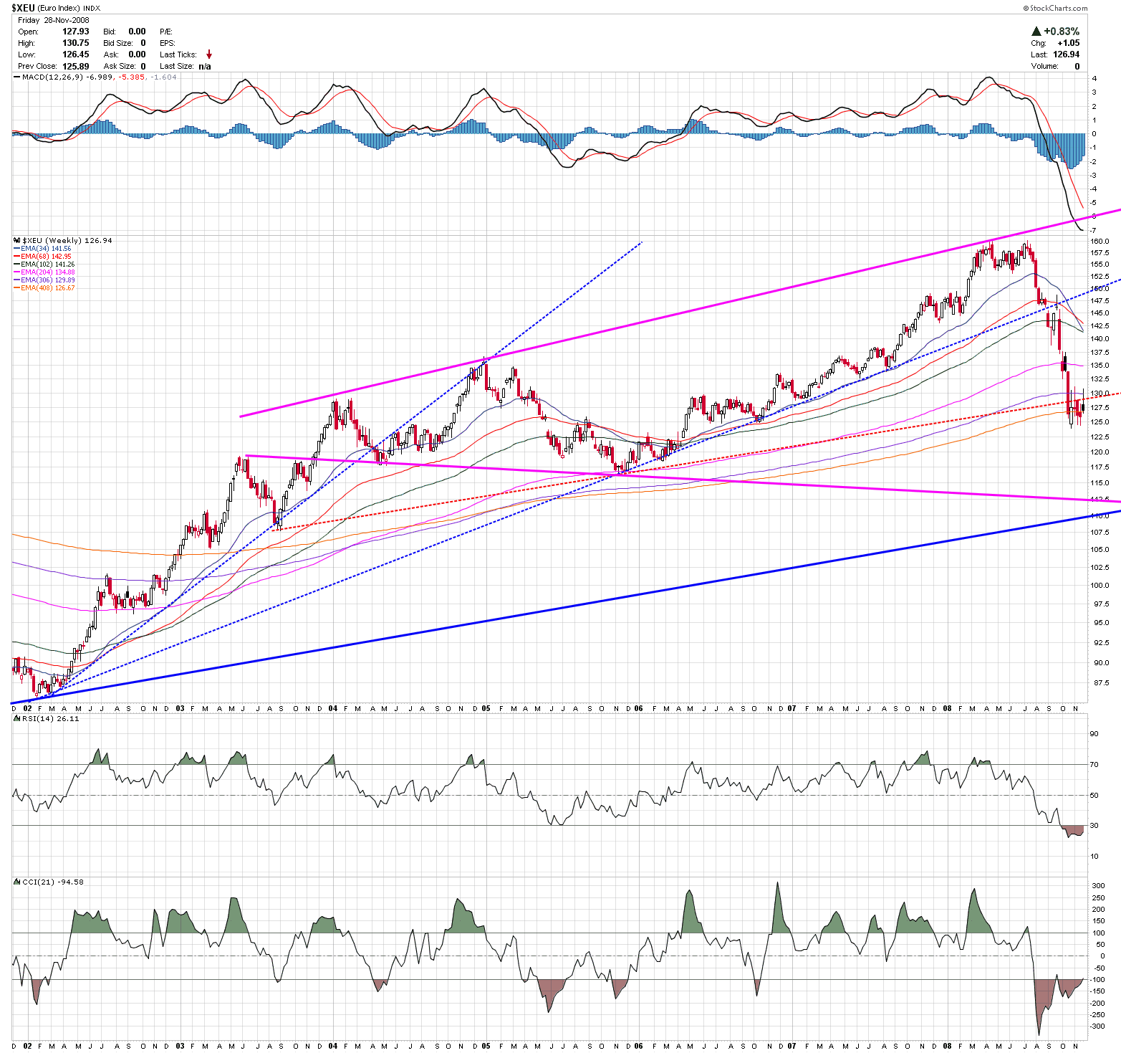
Task: Click the CCI(21) -94.58 indicator label
Action: coord(53,882)
